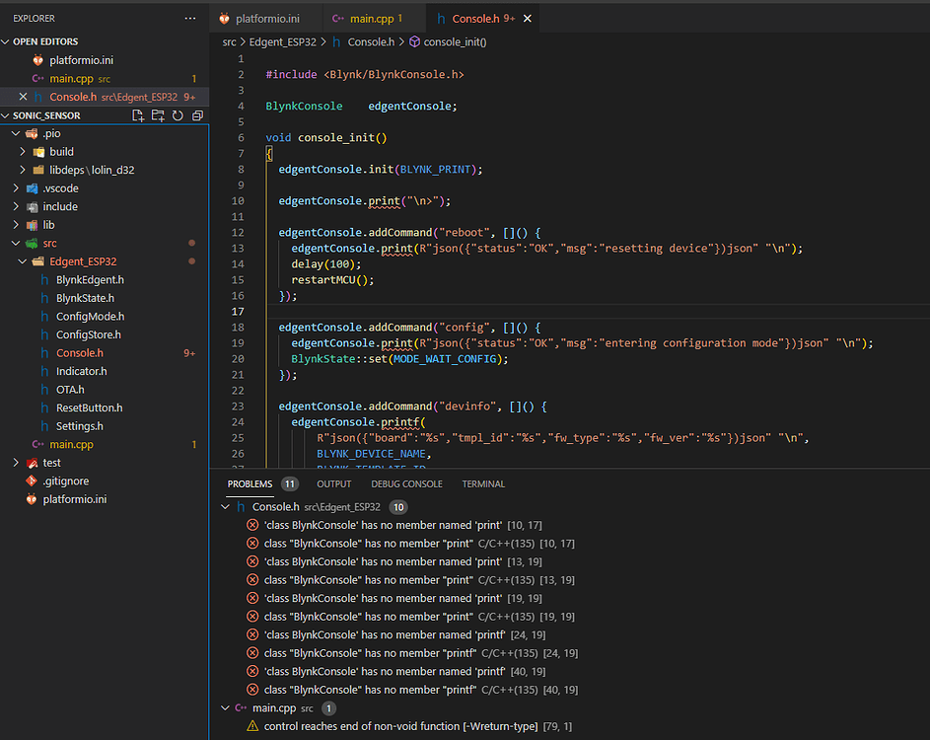The height and width of the screenshot is (740, 930).
Task: Close the Console.h editor tab
Action: coord(528,19)
